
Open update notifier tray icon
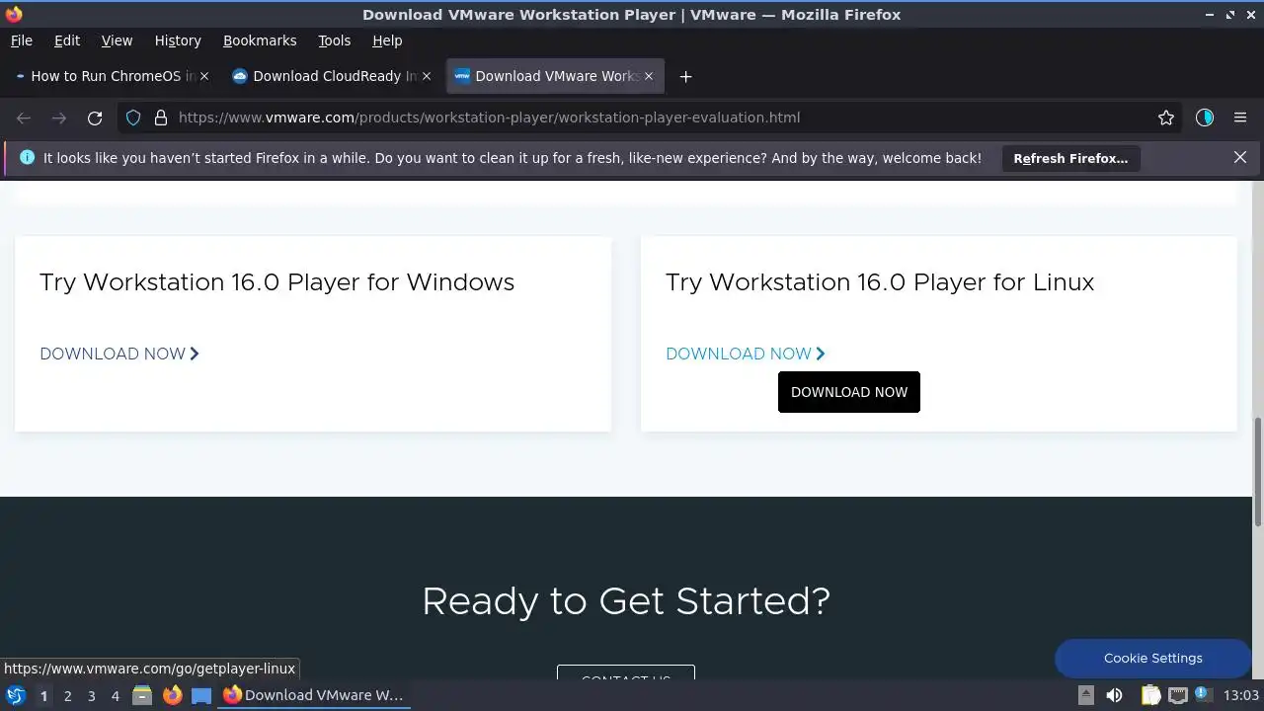(x=1205, y=695)
